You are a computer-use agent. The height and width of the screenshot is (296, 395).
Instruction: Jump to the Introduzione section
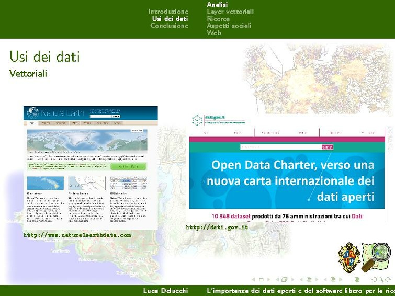coord(168,12)
